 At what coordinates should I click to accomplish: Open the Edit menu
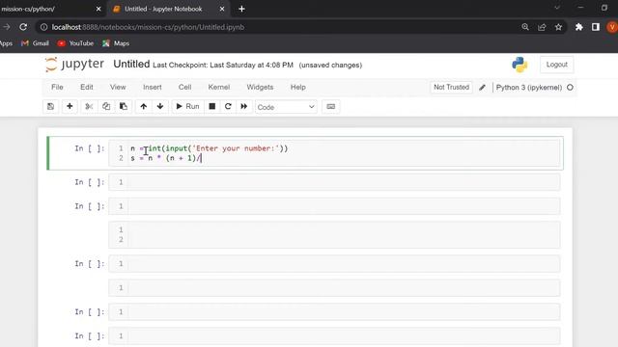pos(87,87)
